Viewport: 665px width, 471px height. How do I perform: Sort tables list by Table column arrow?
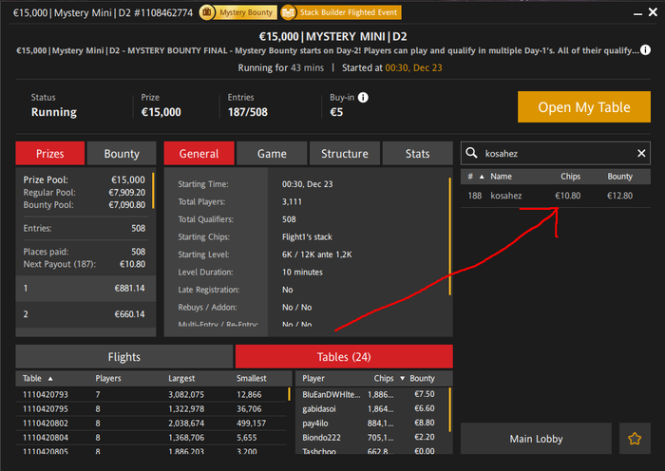tap(50, 379)
